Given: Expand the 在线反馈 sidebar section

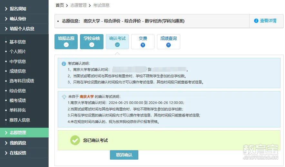Looking at the screenshot, I should 24,153.
